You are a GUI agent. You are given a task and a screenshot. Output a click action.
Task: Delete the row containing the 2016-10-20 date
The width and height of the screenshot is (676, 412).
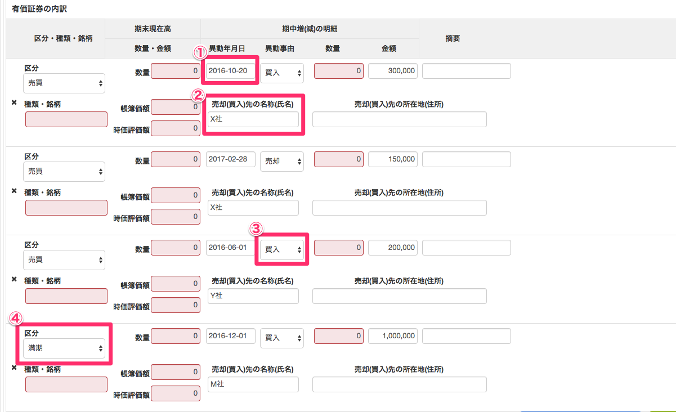[x=14, y=102]
